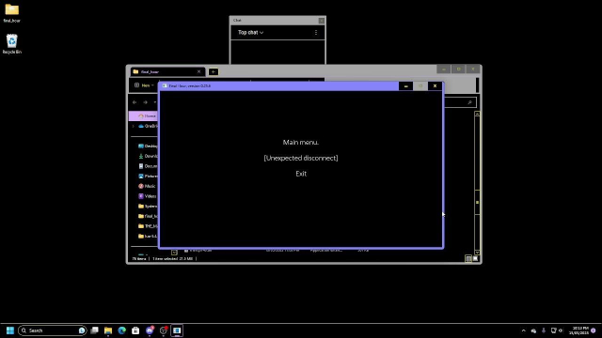Open the Recycle Bin desktop icon

pyautogui.click(x=12, y=44)
